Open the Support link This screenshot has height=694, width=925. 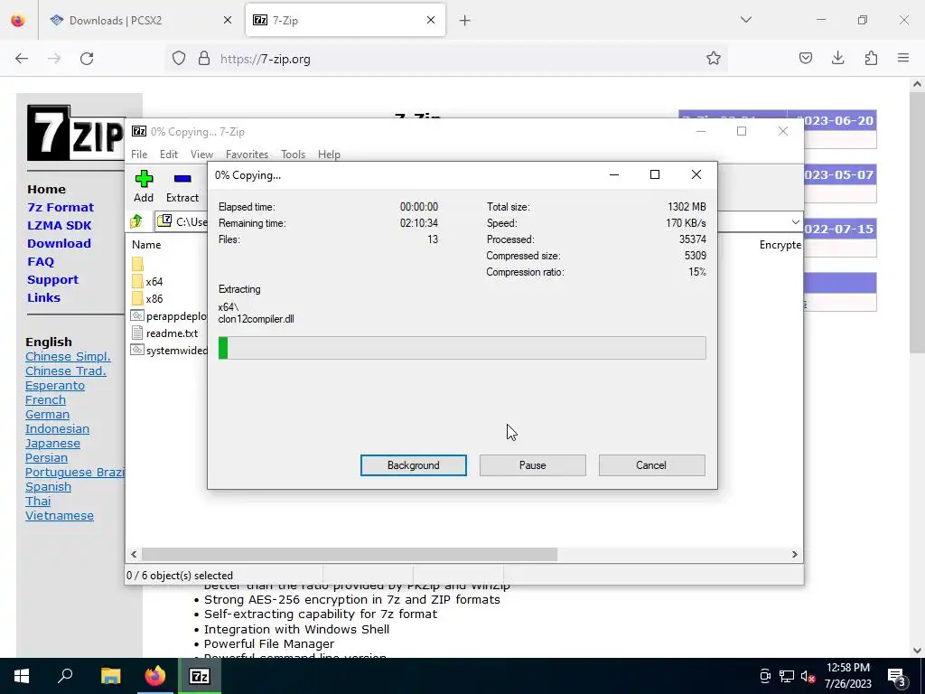pos(52,280)
